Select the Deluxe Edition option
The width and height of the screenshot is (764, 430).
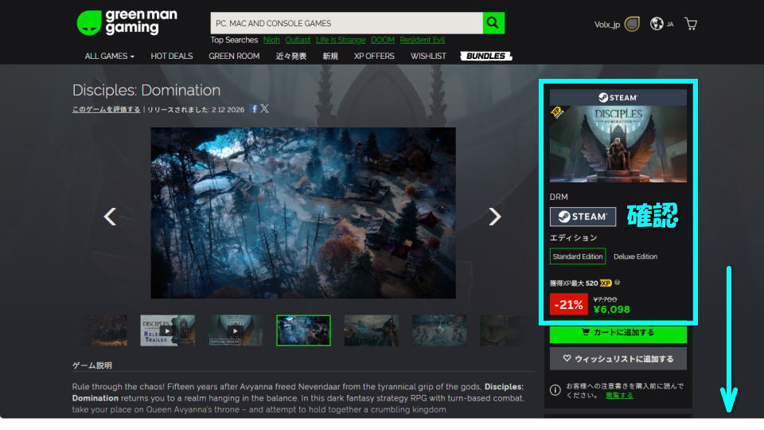pos(635,256)
